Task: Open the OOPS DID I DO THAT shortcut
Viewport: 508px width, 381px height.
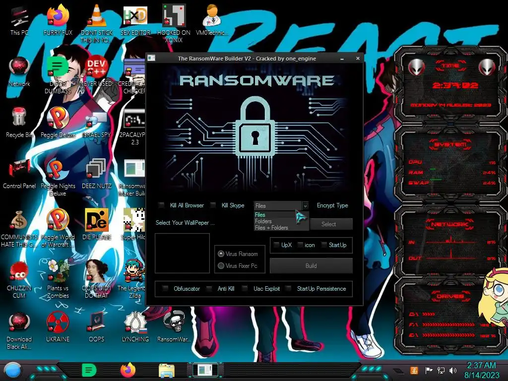Action: [97, 279]
